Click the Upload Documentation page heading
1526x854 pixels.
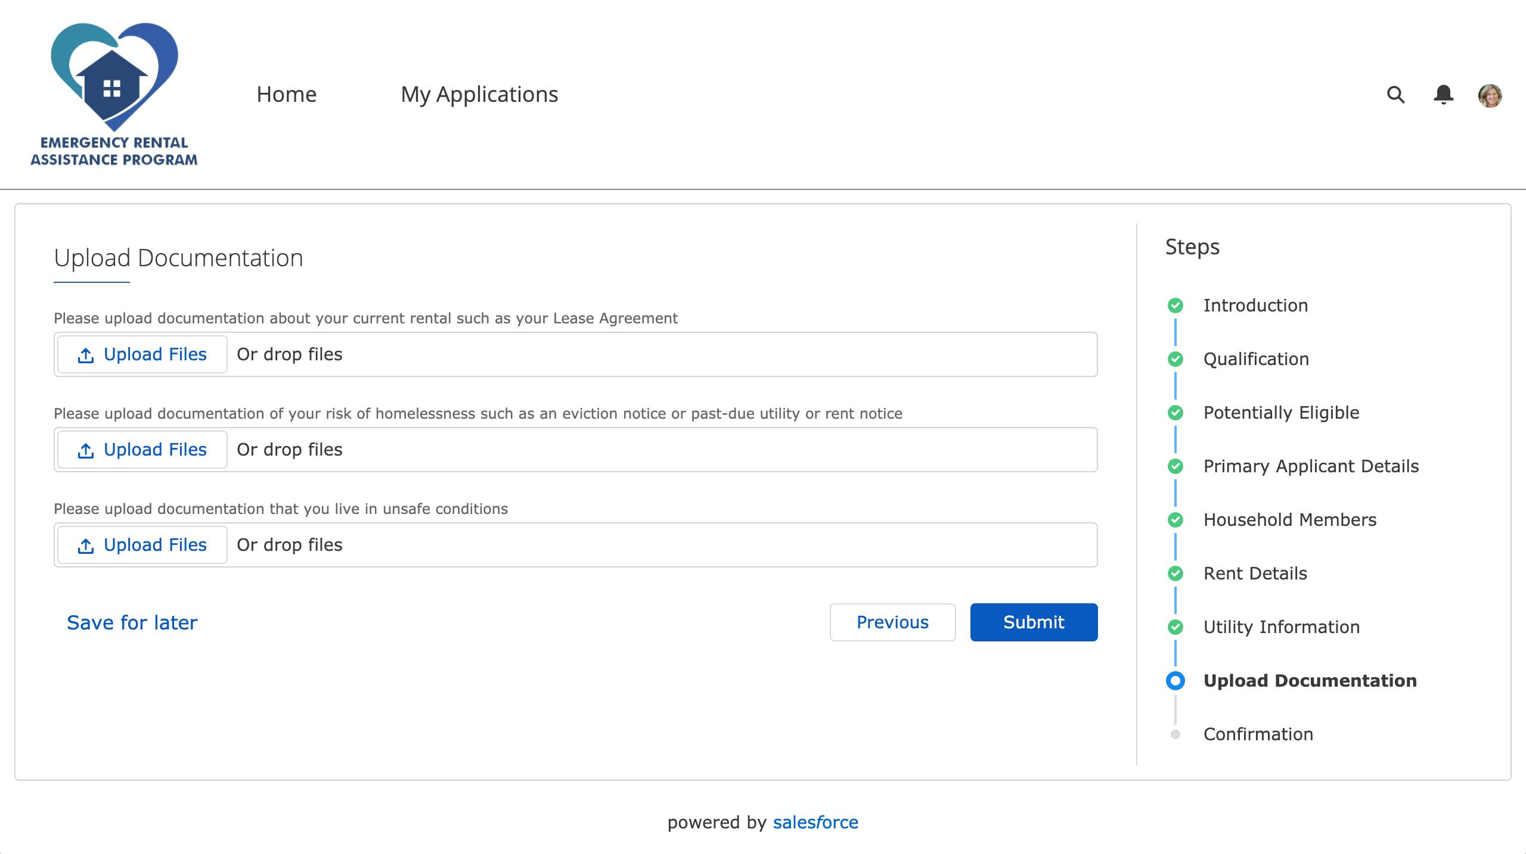coord(178,258)
